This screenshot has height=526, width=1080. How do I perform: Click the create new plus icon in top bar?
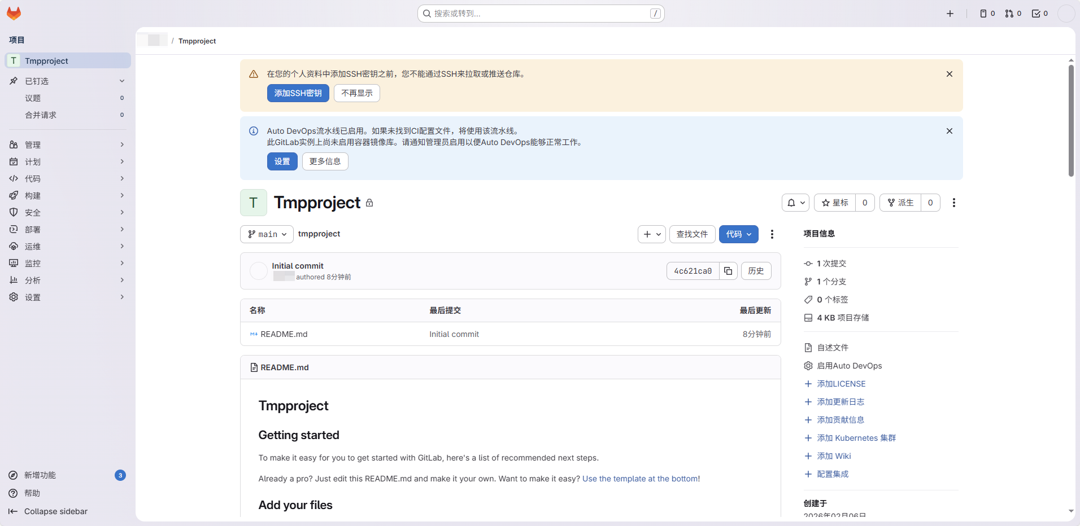pos(950,14)
